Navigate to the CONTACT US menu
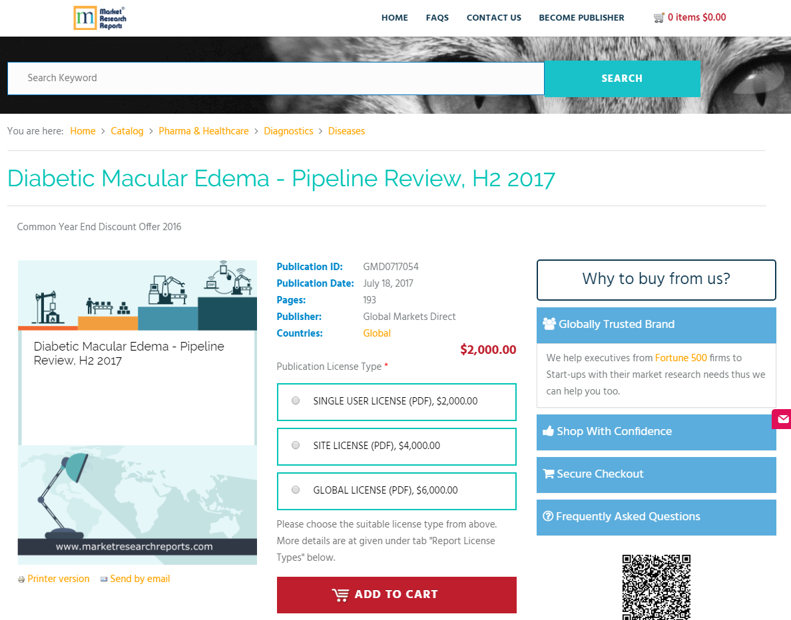 coord(493,18)
